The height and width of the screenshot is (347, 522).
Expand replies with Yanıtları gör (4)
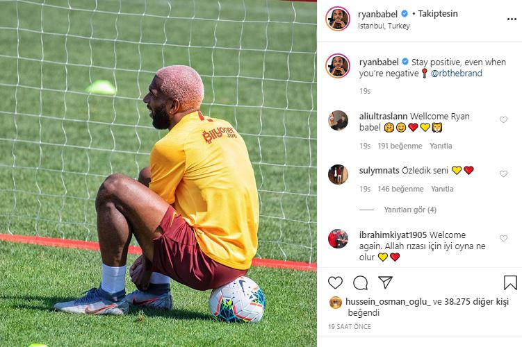pyautogui.click(x=410, y=210)
